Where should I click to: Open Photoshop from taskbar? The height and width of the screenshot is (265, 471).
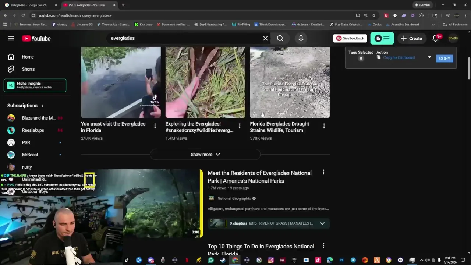click(341, 260)
